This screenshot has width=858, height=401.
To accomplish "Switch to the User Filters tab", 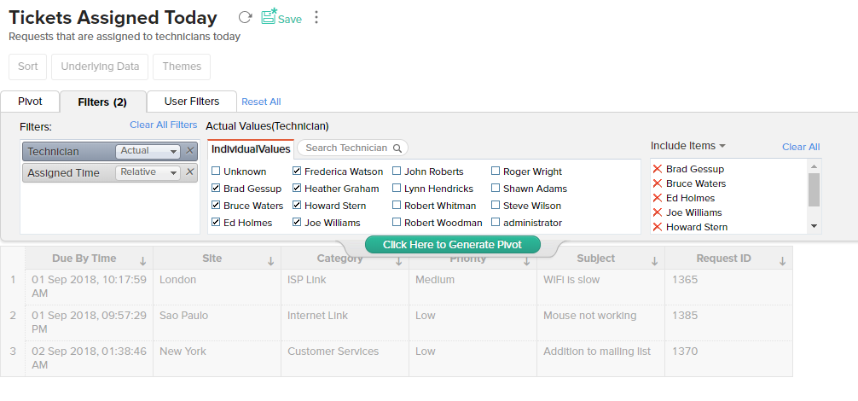I will 191,102.
